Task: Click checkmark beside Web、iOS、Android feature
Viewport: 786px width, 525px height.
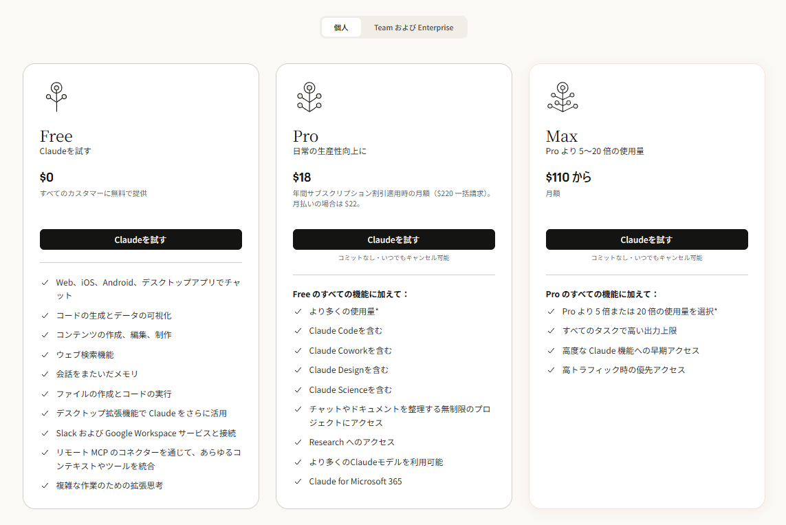Action: click(45, 283)
